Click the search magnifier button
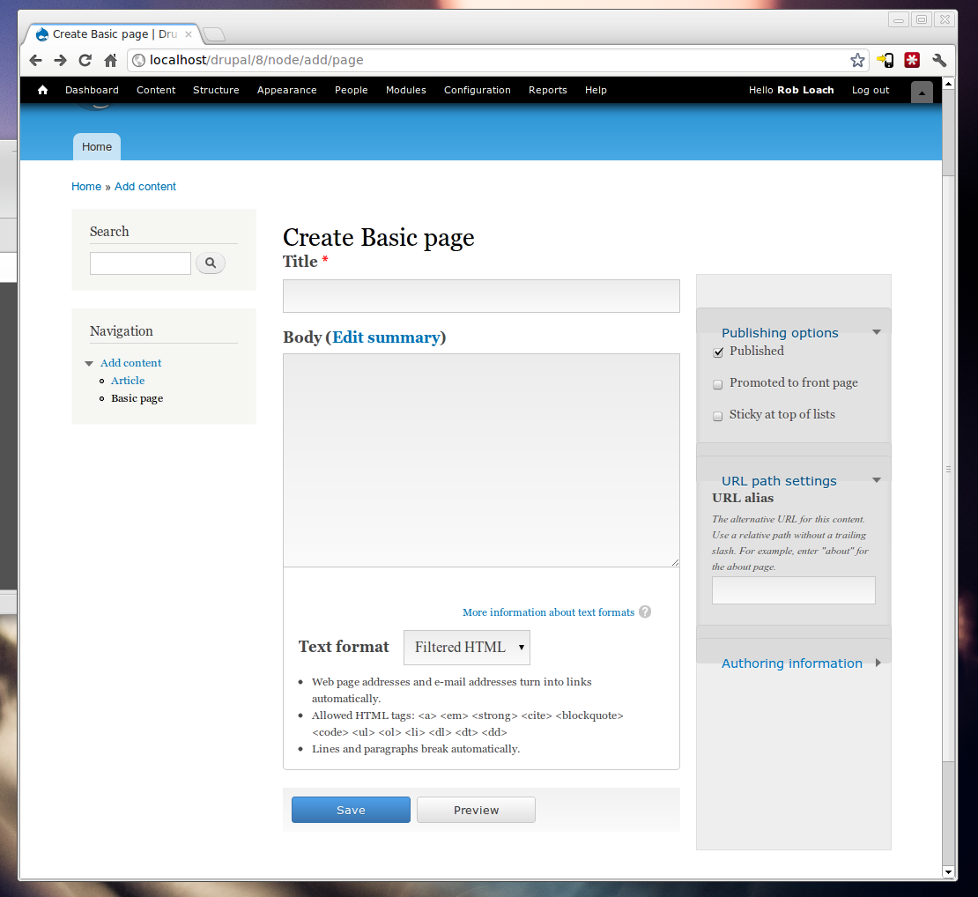The height and width of the screenshot is (897, 978). tap(211, 263)
